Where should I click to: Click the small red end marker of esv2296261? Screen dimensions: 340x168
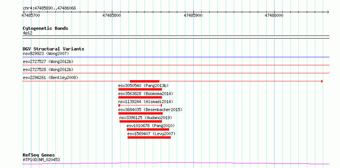322,81
